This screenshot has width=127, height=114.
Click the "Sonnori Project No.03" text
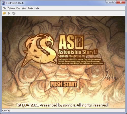click(x=72, y=56)
